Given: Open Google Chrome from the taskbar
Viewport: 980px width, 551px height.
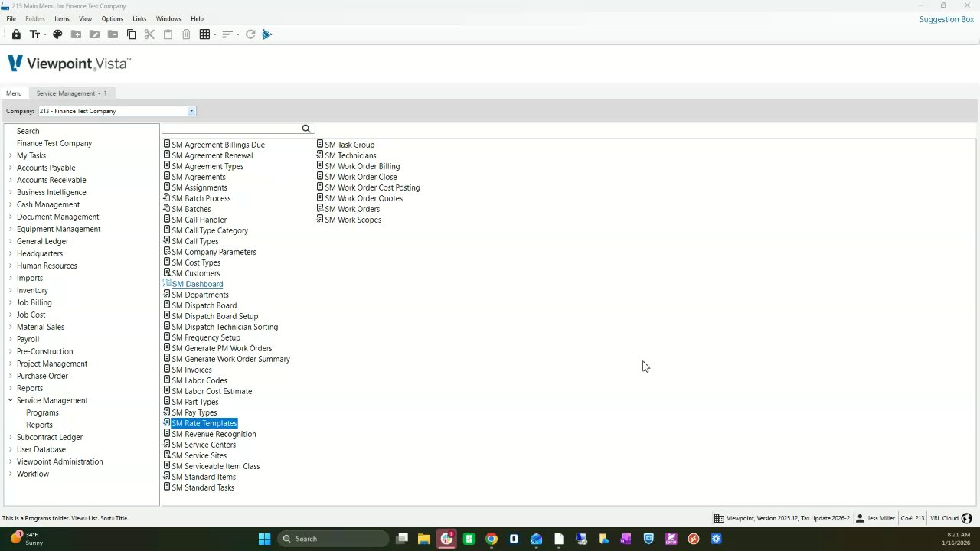Looking at the screenshot, I should [x=492, y=539].
